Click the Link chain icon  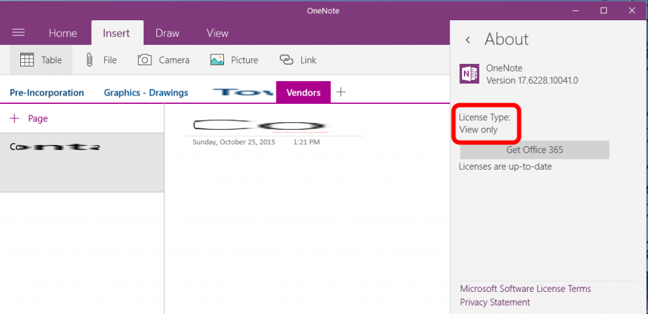click(287, 60)
